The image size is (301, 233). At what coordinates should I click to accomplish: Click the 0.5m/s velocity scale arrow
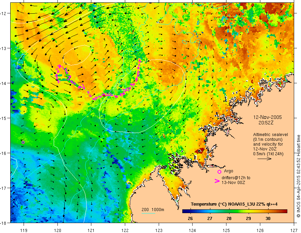point(264,159)
